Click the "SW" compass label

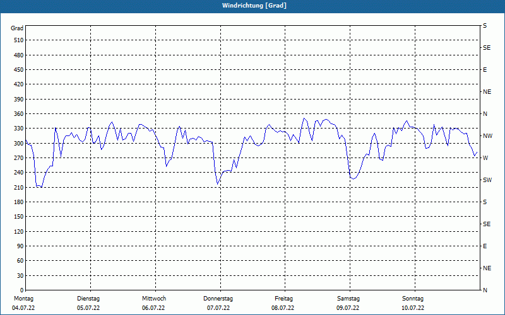click(x=487, y=180)
